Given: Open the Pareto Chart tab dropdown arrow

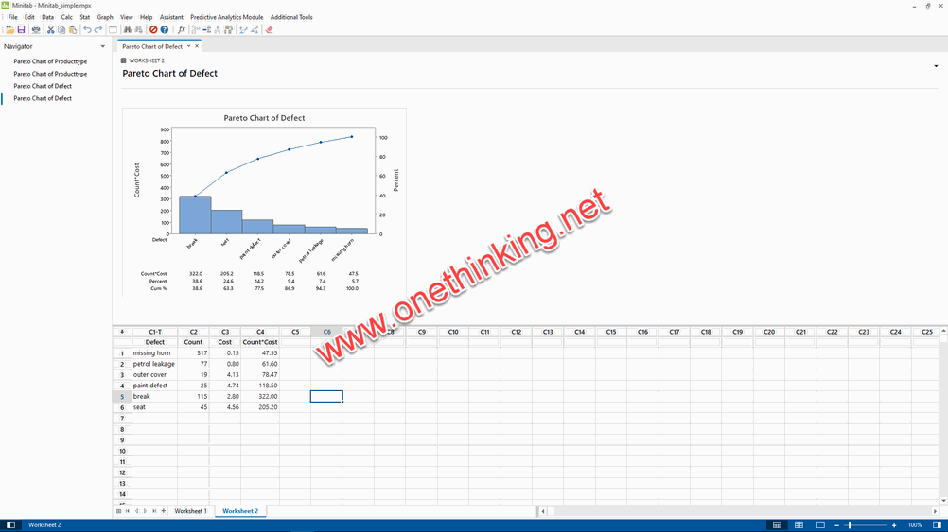Looking at the screenshot, I should 188,46.
